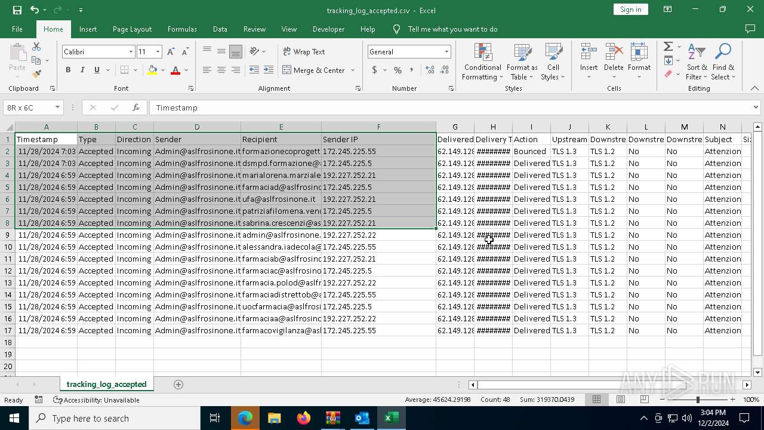Open Sort & Filter menu
This screenshot has height=430, width=764.
pos(697,62)
